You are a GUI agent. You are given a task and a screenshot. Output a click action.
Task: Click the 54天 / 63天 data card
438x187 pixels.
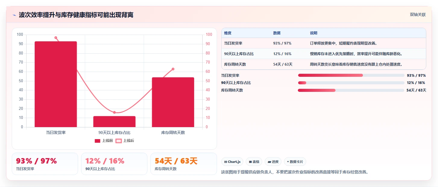pyautogui.click(x=184, y=164)
